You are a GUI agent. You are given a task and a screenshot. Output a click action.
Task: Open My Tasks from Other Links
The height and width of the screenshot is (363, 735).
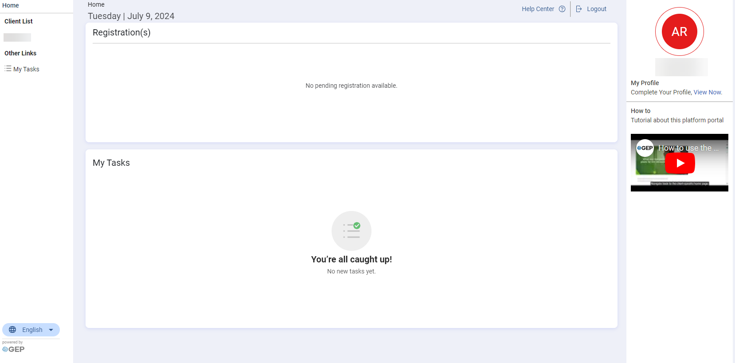point(26,69)
